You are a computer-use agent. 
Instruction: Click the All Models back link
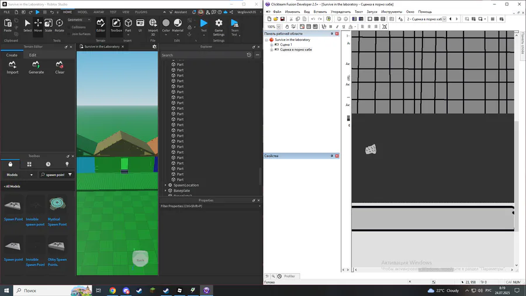click(12, 186)
